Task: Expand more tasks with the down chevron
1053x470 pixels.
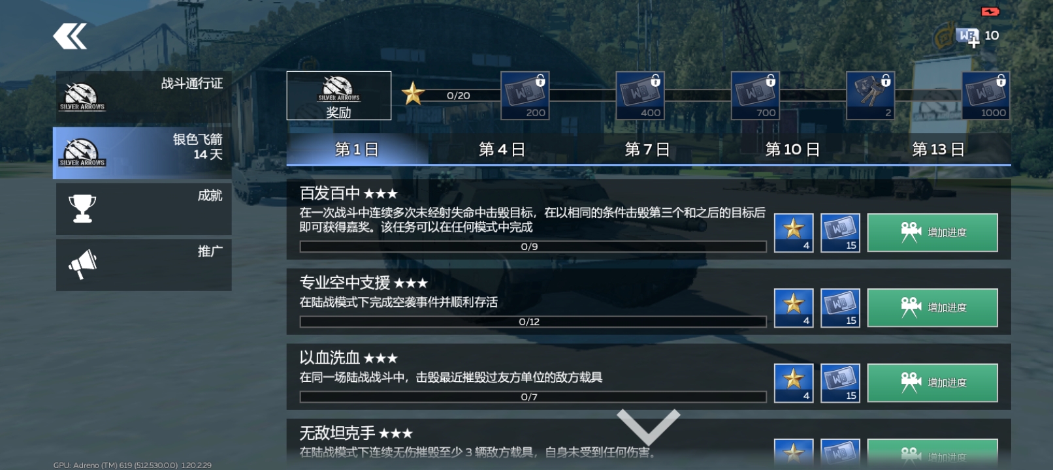Action: coord(649,426)
